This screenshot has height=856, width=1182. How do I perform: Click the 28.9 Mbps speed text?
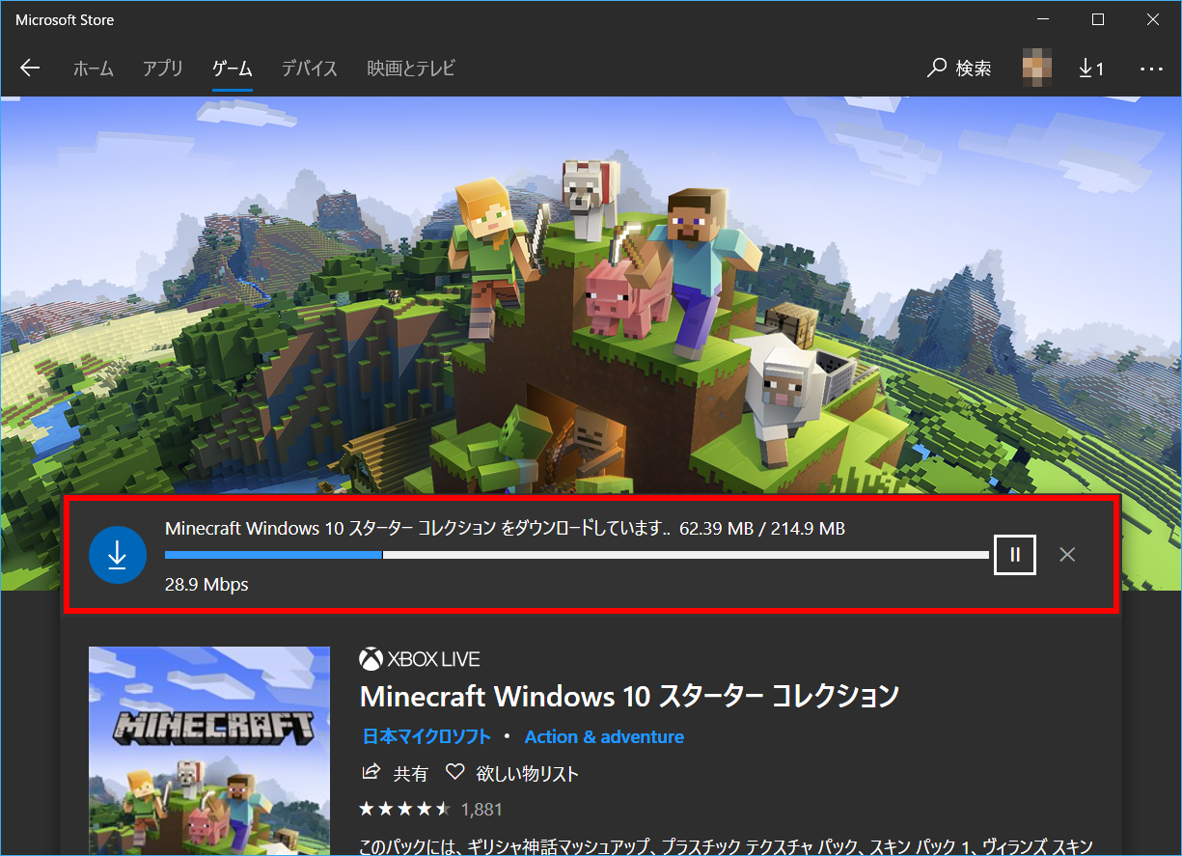click(206, 585)
